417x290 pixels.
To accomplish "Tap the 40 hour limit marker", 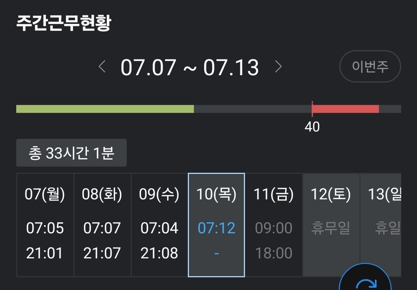I will pos(312,126).
